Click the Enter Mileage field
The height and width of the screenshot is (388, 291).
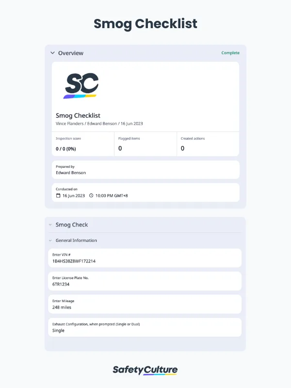(145, 304)
